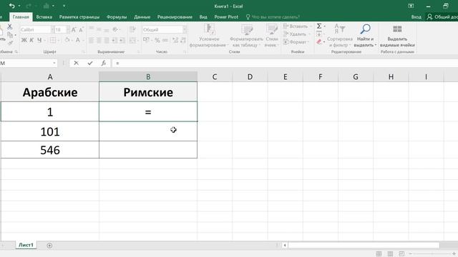Click the comma style 000 icon

pos(165,40)
